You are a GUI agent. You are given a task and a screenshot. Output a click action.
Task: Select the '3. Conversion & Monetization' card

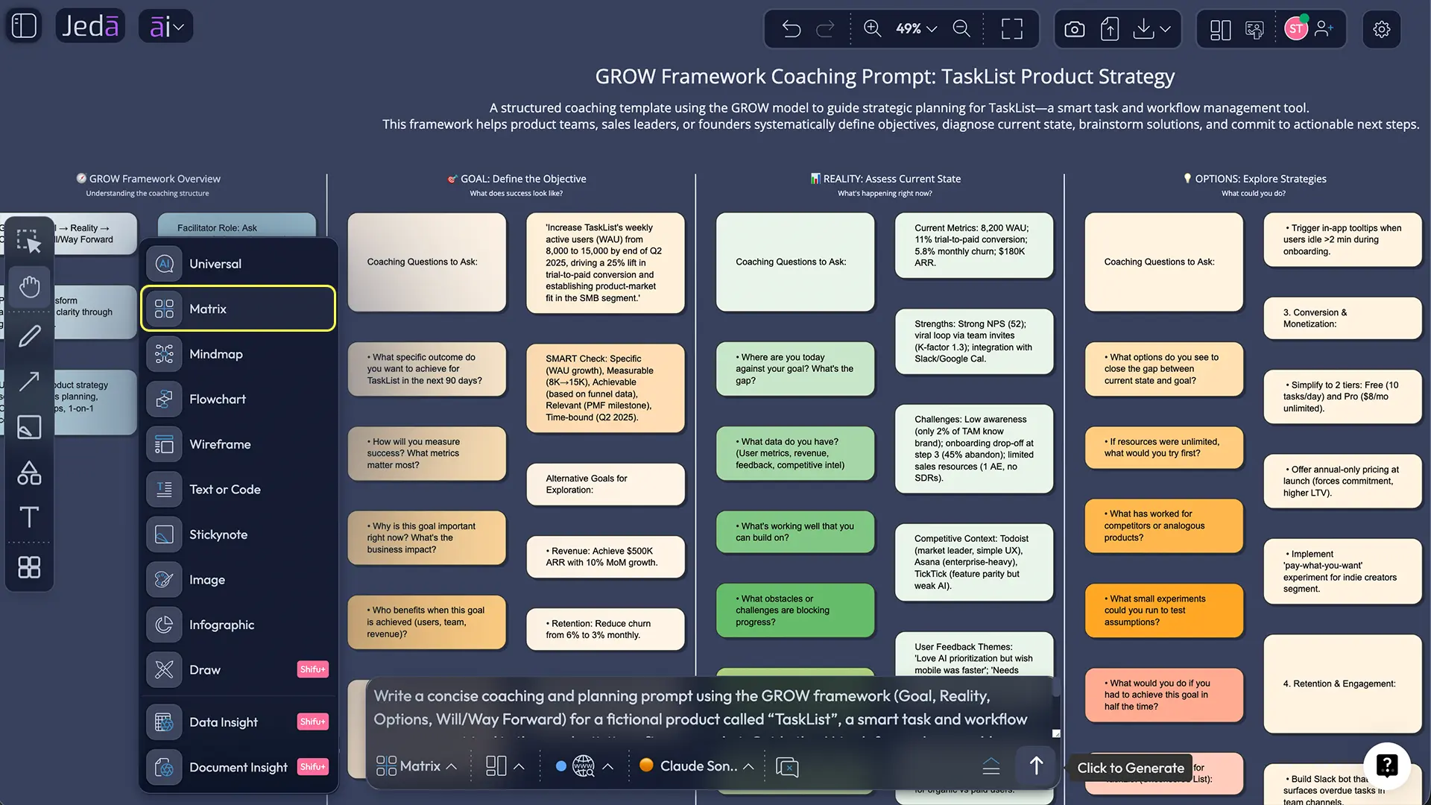click(1342, 318)
